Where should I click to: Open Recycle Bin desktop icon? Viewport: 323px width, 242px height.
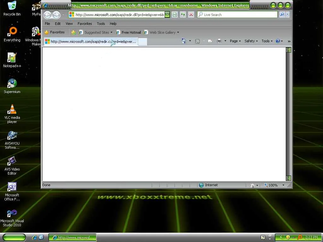12,8
